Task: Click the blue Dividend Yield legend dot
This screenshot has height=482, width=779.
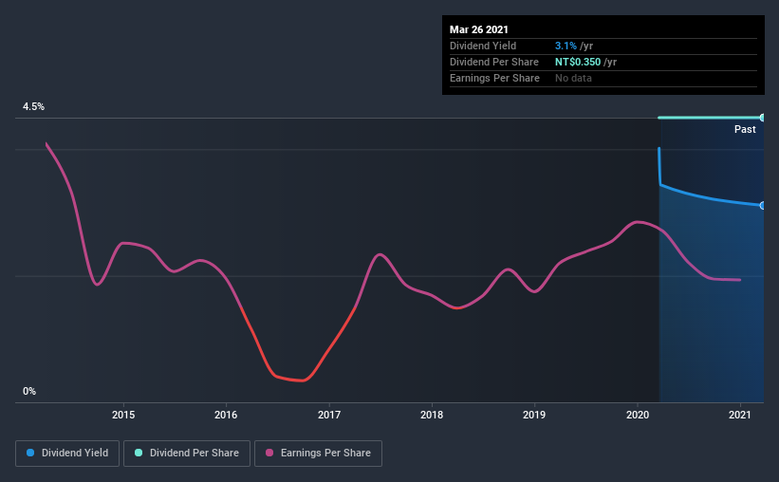Action: click(x=30, y=453)
